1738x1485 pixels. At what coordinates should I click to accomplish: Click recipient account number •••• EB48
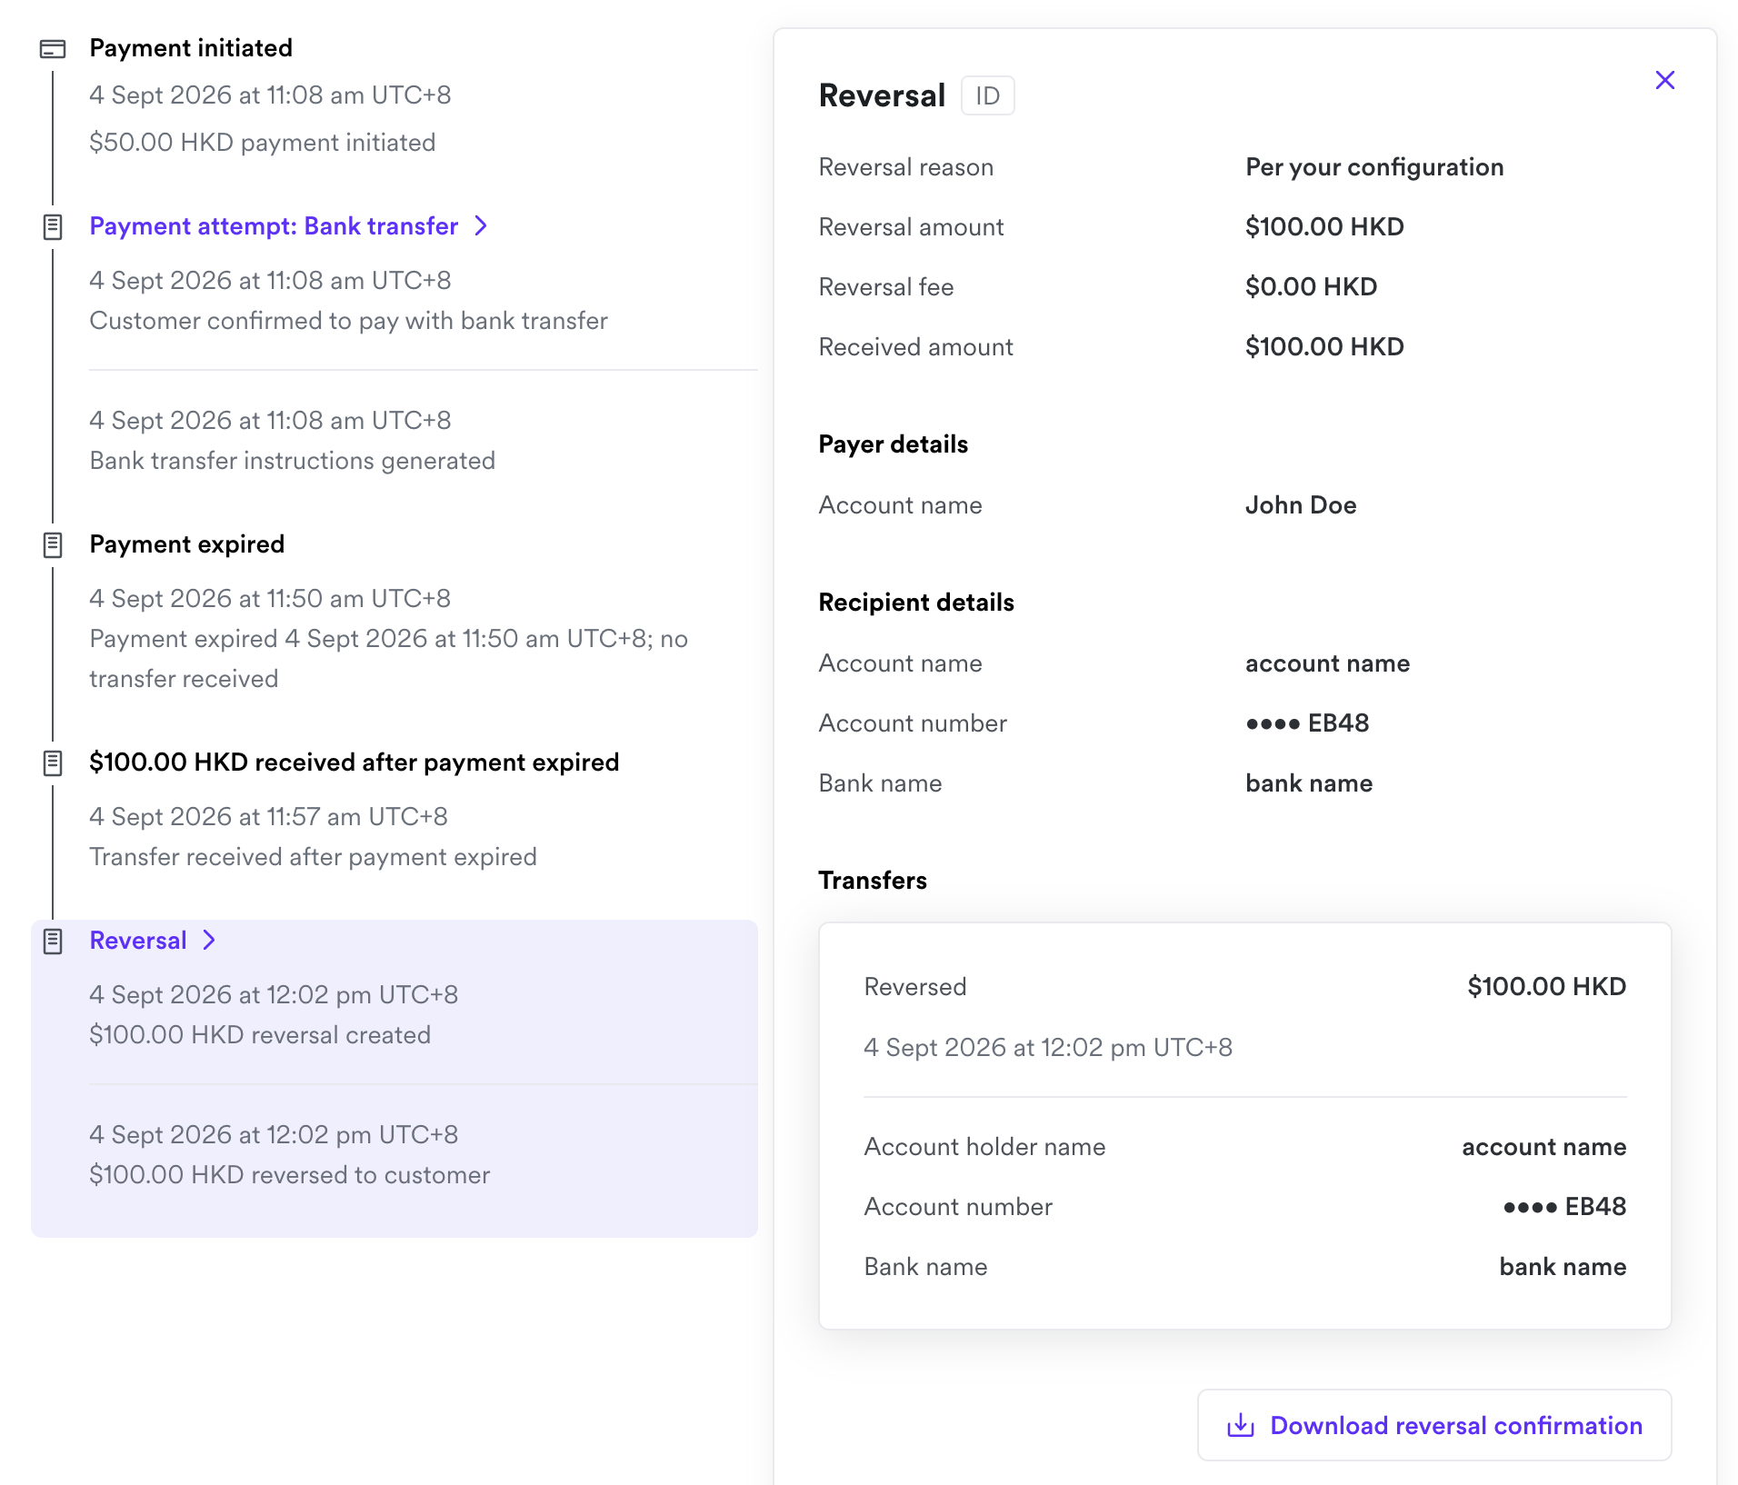[x=1307, y=723]
